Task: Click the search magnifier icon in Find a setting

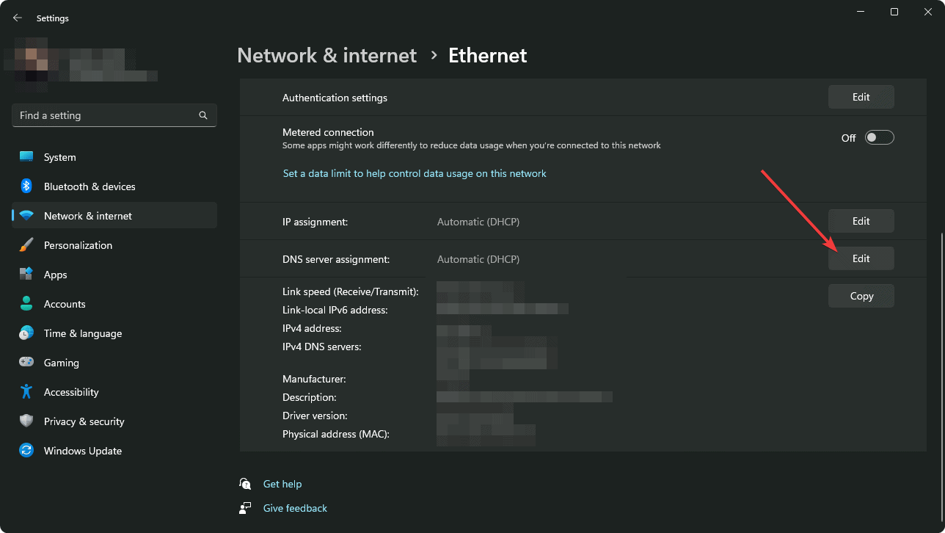Action: [203, 115]
